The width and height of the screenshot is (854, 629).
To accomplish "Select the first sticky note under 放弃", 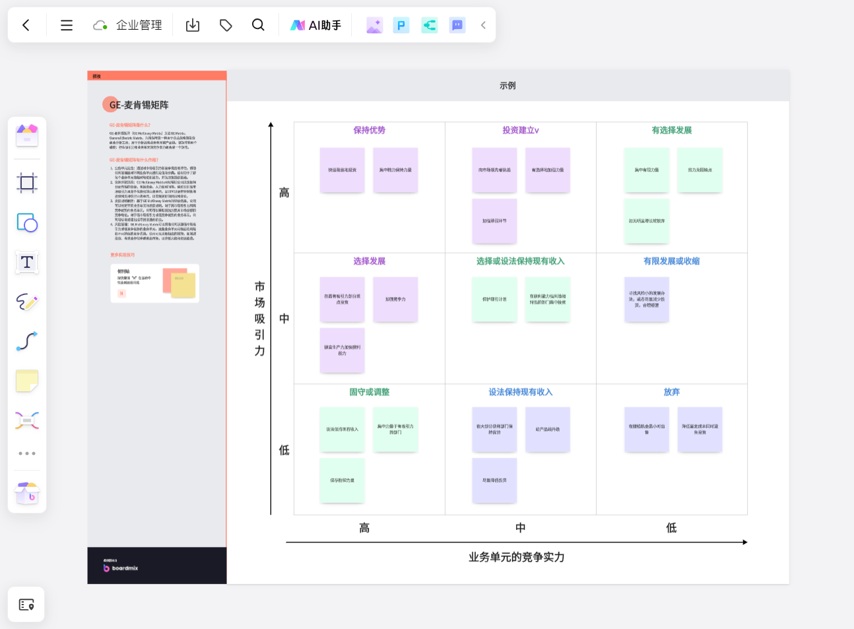I will coord(647,430).
